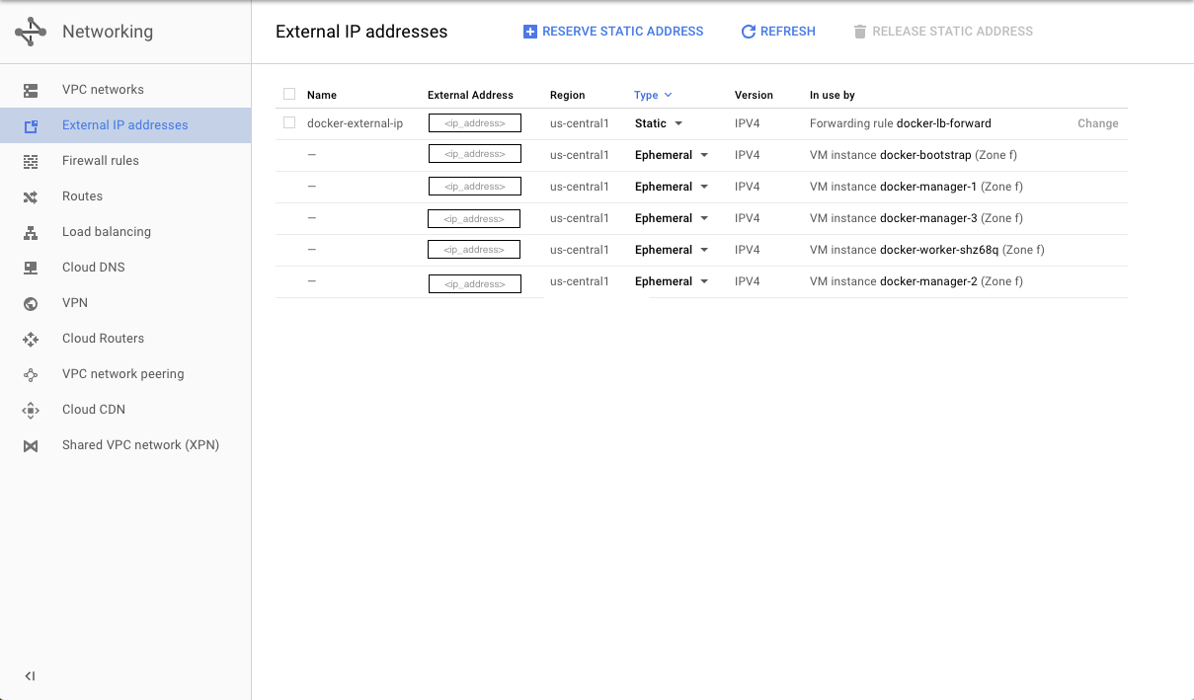
Task: Click the Firewall rules sidebar icon
Action: (x=31, y=161)
